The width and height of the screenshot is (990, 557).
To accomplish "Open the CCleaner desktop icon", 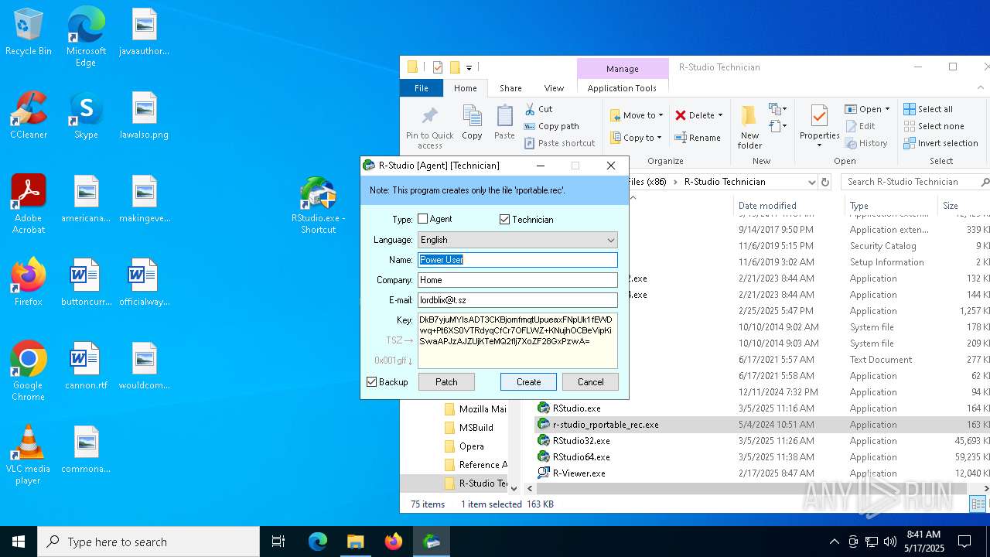I will [x=29, y=116].
